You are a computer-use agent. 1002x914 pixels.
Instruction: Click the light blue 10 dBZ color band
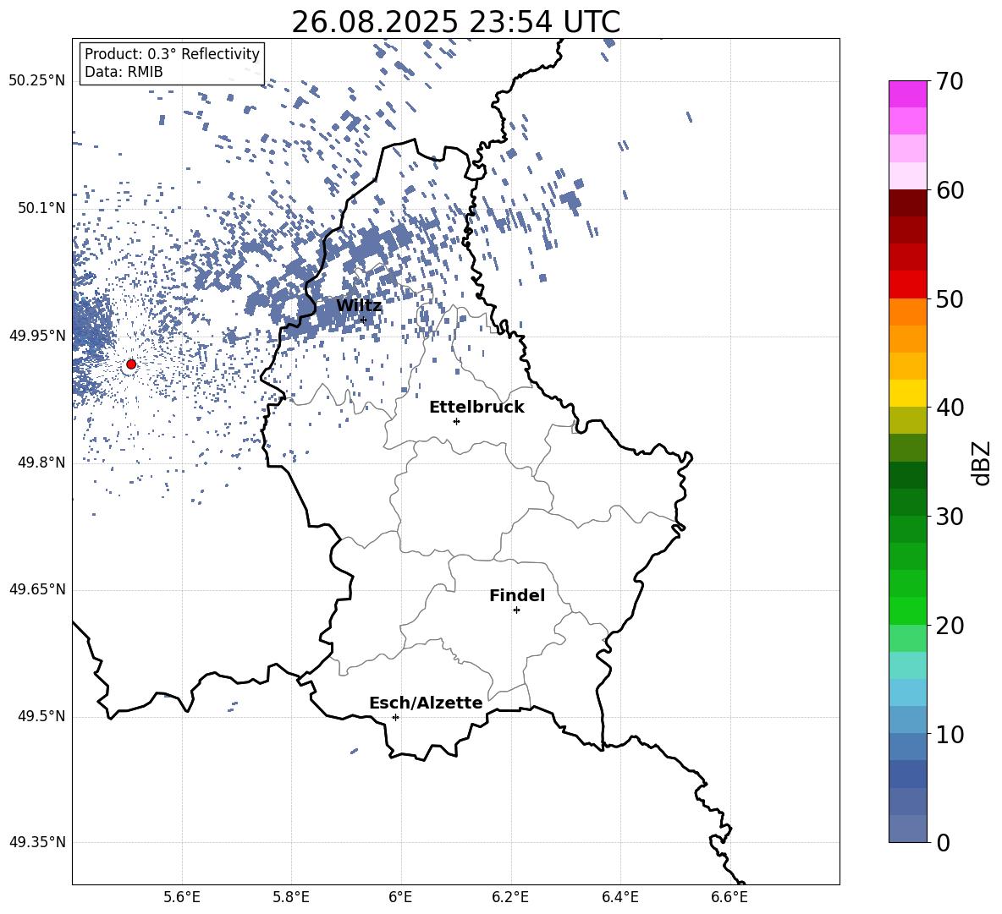click(x=908, y=720)
